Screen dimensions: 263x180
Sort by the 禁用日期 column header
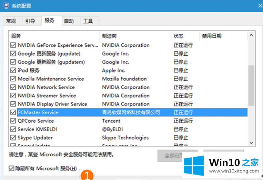coord(223,36)
